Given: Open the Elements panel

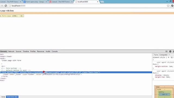Looking at the screenshot, I should point(4,51).
